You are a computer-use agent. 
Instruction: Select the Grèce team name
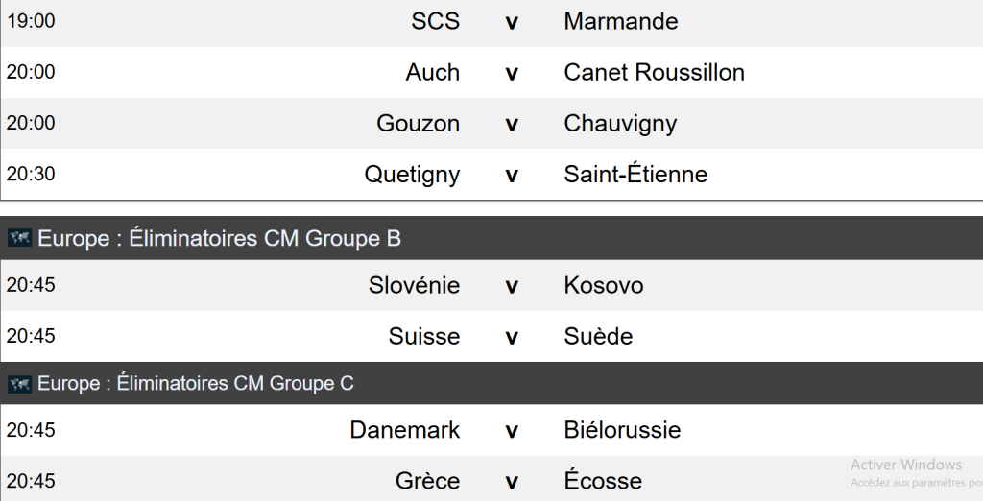click(x=427, y=481)
